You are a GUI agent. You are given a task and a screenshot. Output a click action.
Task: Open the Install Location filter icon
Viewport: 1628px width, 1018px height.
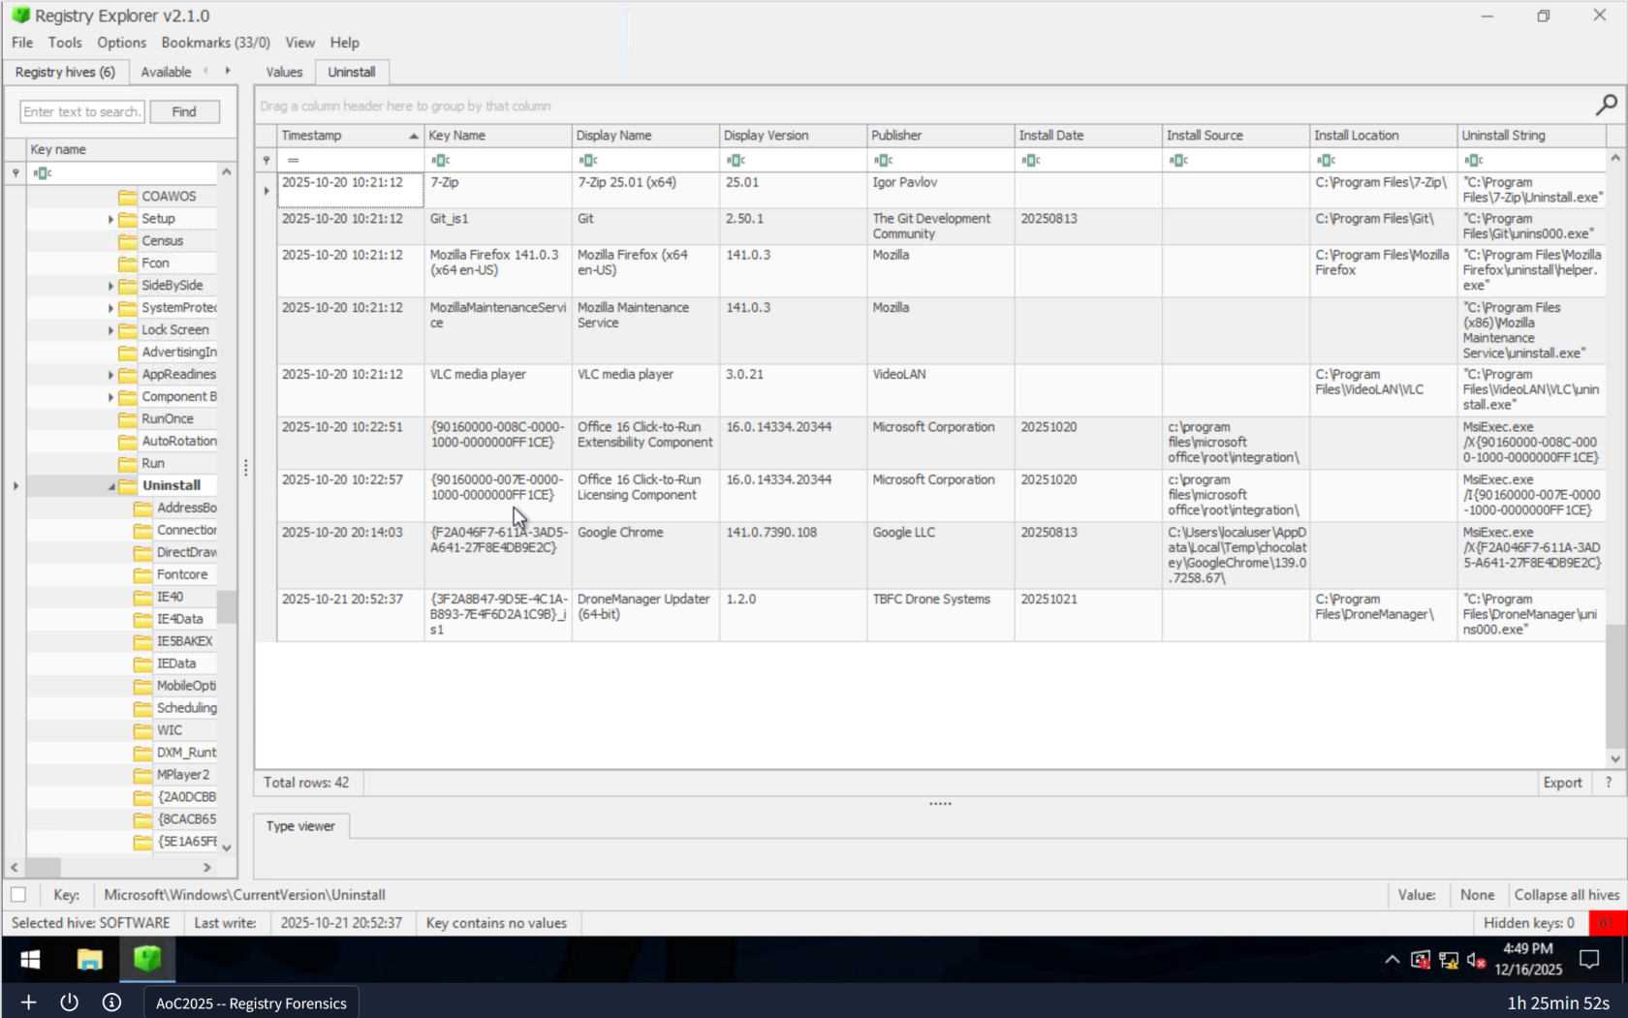(x=1326, y=160)
